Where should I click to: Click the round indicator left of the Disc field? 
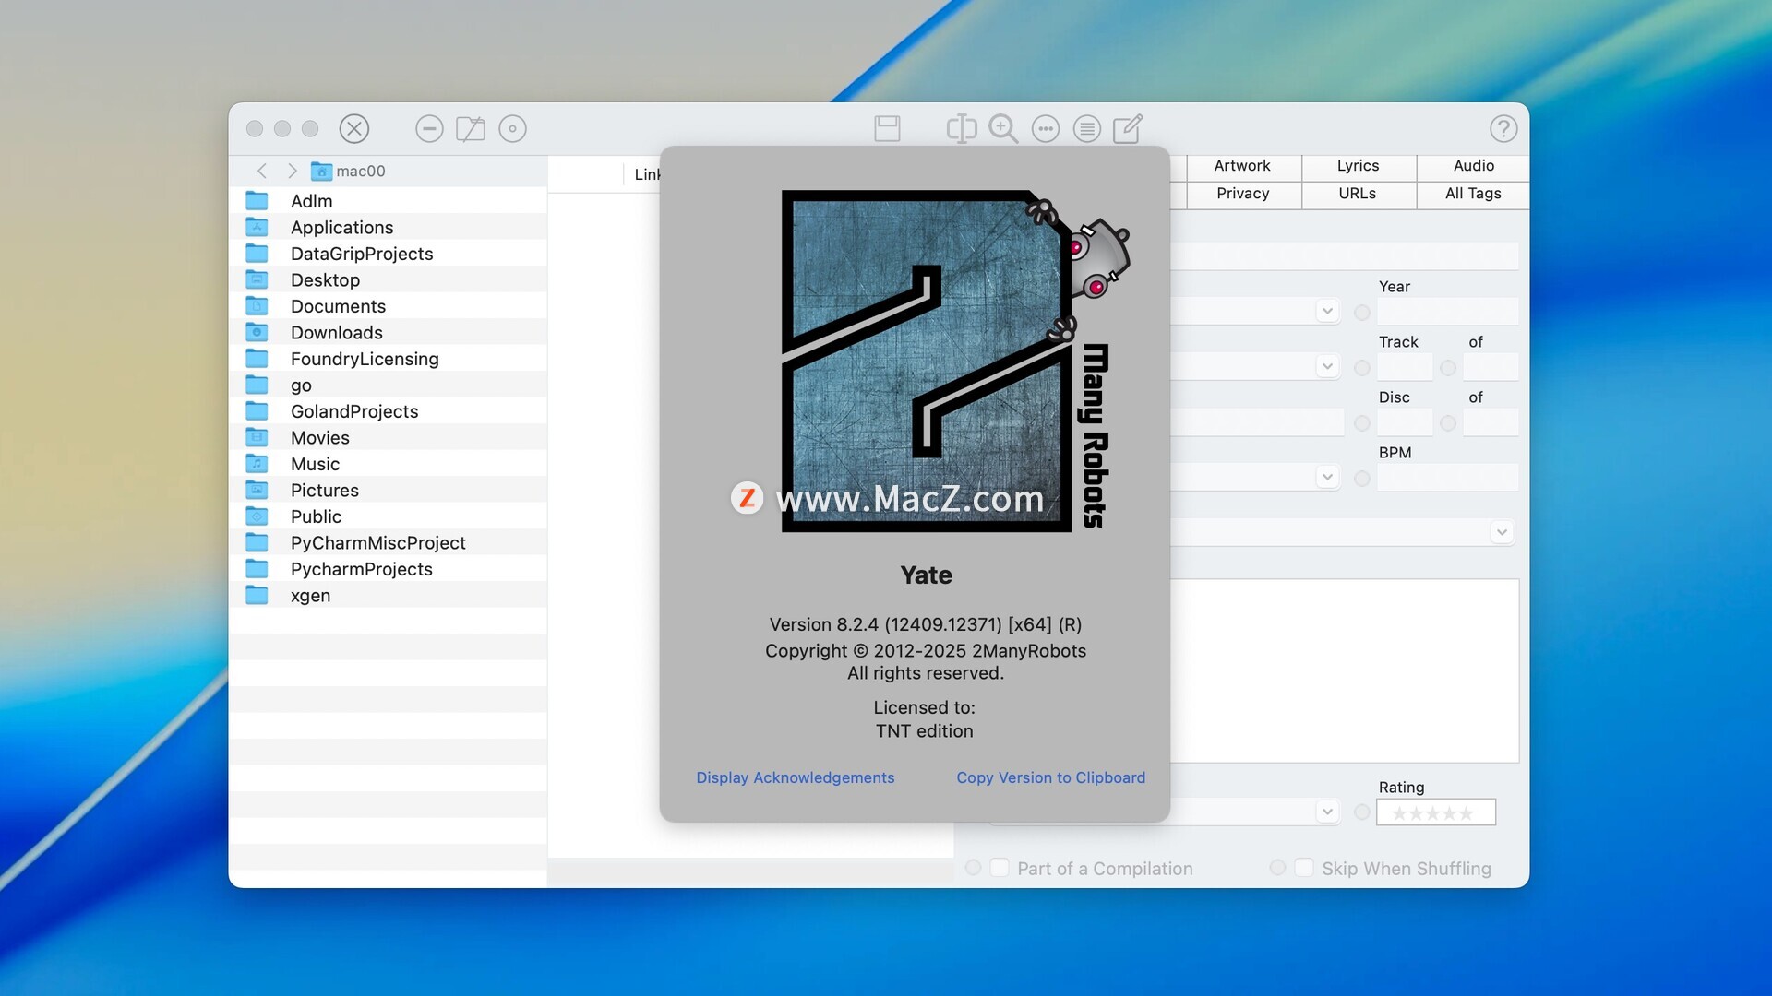click(1361, 423)
